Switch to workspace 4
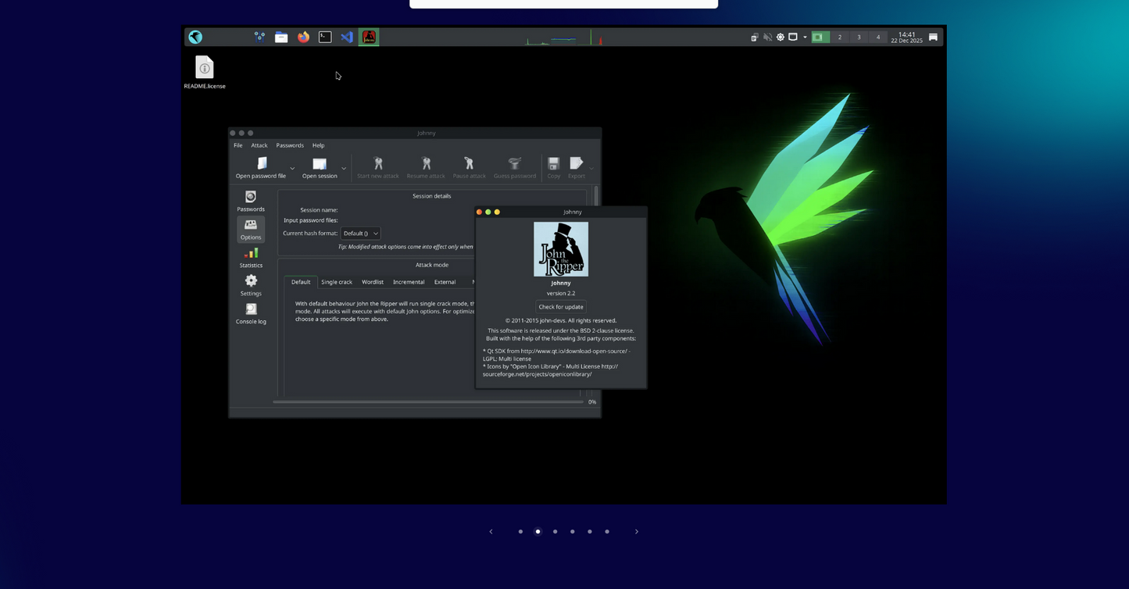 click(877, 37)
